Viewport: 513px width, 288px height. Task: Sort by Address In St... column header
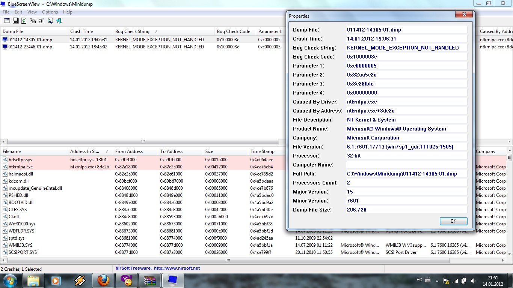coord(90,151)
